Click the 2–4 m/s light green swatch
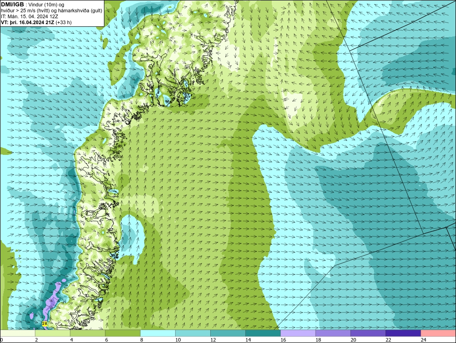This screenshot has width=456, height=343. tap(52, 333)
